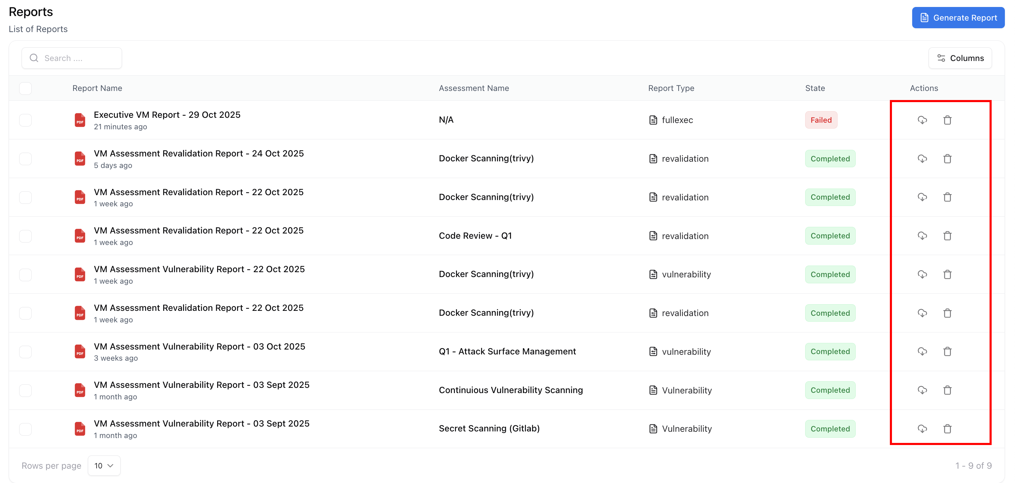Sort by the Report Name column header

97,88
